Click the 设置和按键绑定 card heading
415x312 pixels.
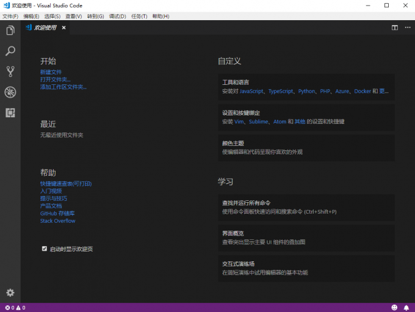(x=241, y=113)
